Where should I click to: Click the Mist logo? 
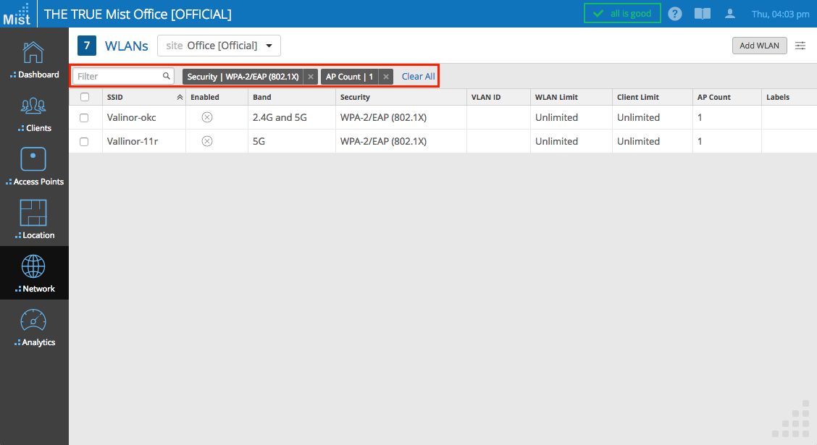click(x=17, y=14)
